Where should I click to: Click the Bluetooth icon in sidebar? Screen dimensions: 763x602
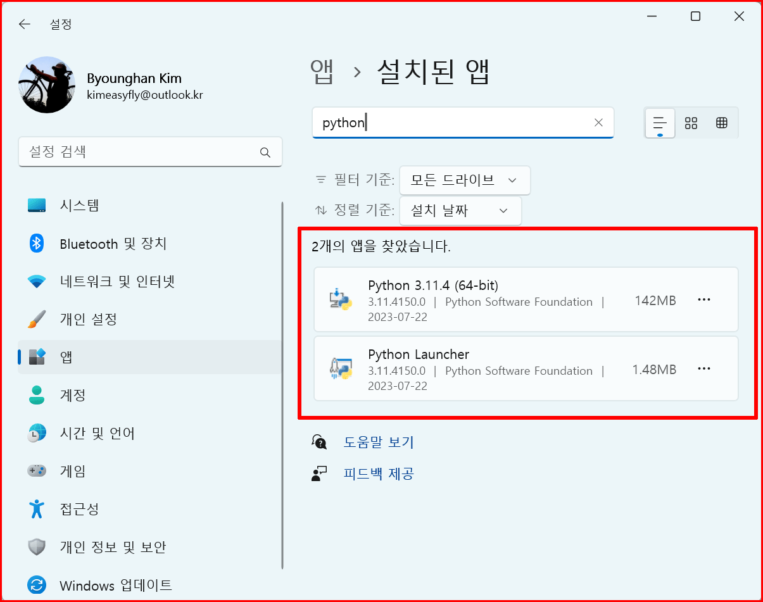point(37,244)
